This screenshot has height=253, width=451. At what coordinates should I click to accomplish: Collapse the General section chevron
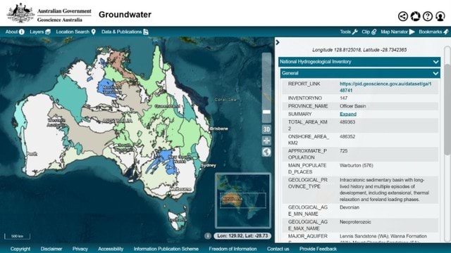click(x=435, y=73)
